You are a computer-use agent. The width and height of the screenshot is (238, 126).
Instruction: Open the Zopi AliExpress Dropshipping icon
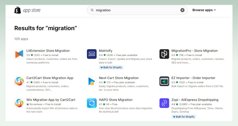pyautogui.click(x=164, y=103)
